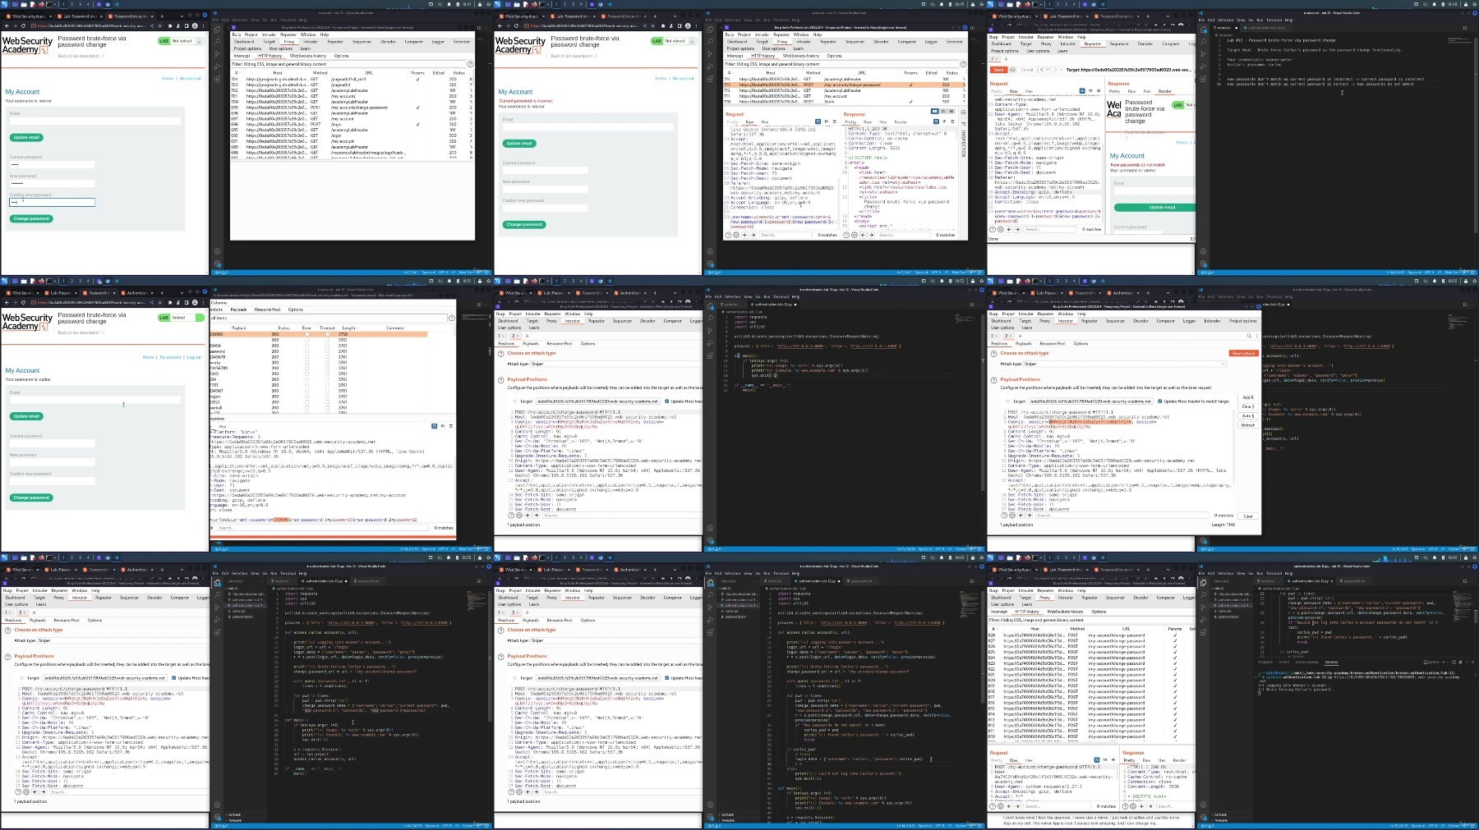1479x830 pixels.
Task: Open Repeater tab in top-left frame's Burp
Action: pos(335,42)
